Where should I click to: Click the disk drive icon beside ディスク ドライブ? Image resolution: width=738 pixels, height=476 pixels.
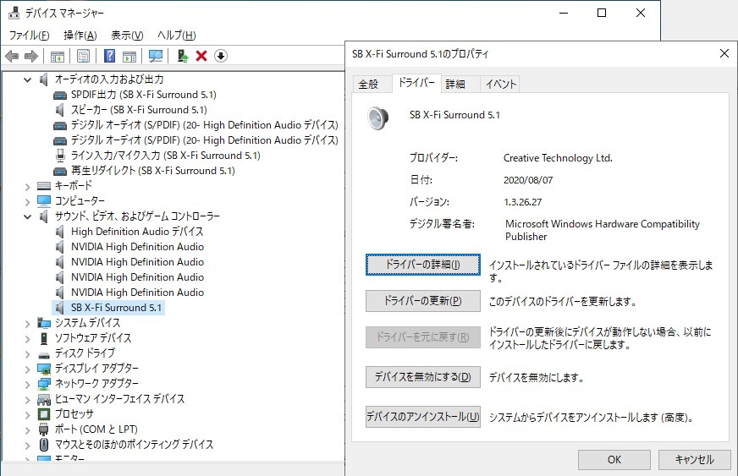point(44,354)
